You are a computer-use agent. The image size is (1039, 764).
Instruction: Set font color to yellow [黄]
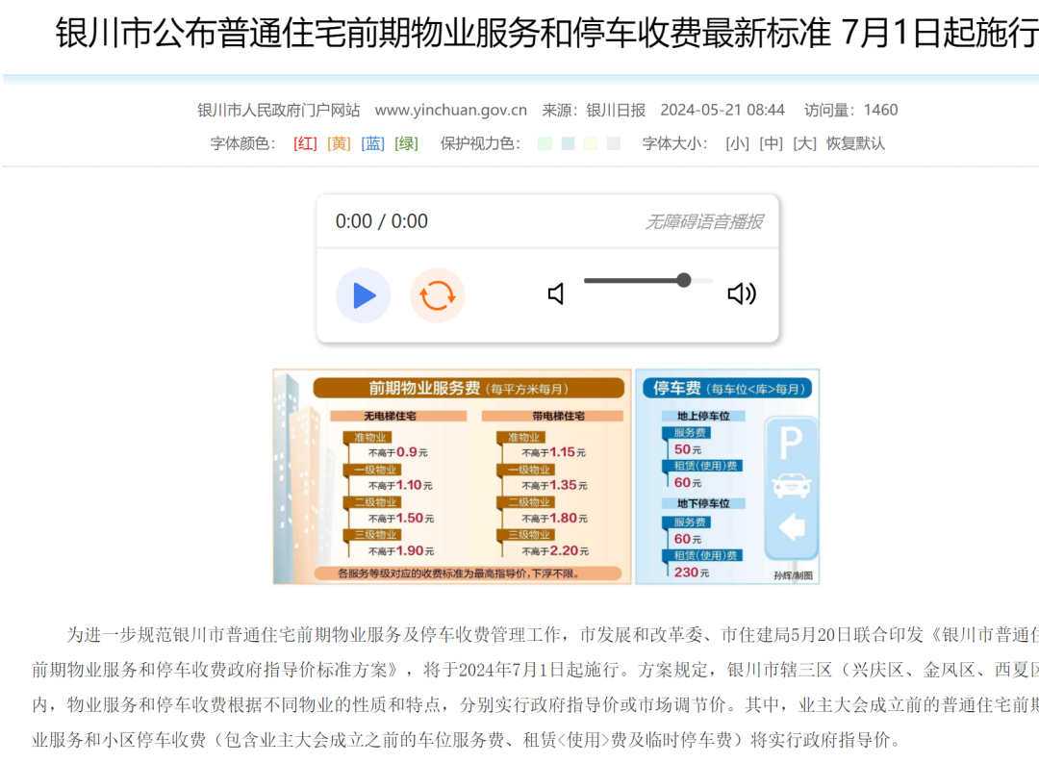click(x=340, y=143)
